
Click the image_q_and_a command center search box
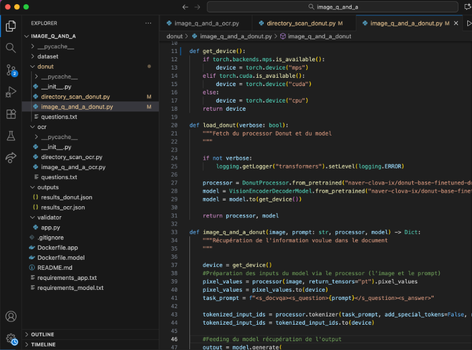coord(333,7)
